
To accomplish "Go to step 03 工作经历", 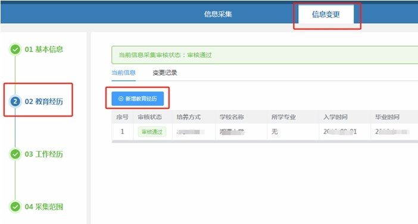I will (x=43, y=154).
